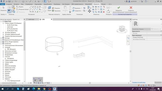Click the viewport horizontal scrollbar thumb
This screenshot has height=91, width=162.
tap(90, 83)
